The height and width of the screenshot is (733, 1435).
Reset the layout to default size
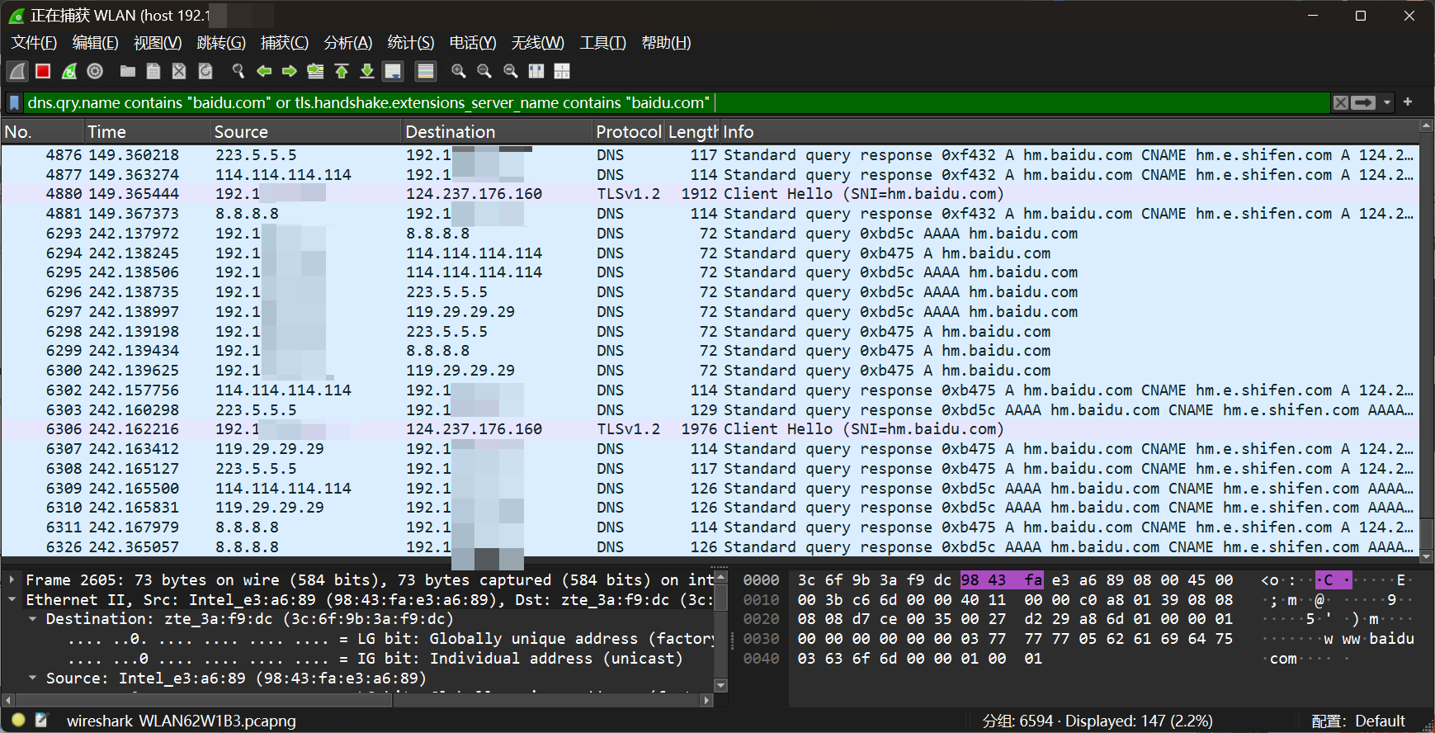(536, 71)
